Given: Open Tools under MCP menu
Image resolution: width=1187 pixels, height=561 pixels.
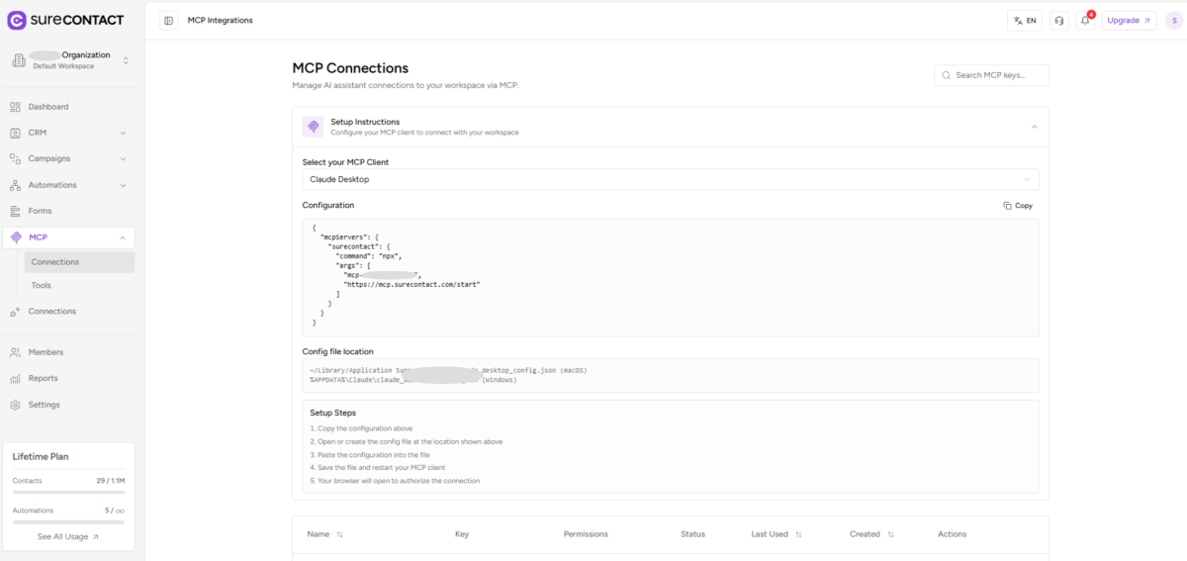Looking at the screenshot, I should click(42, 285).
